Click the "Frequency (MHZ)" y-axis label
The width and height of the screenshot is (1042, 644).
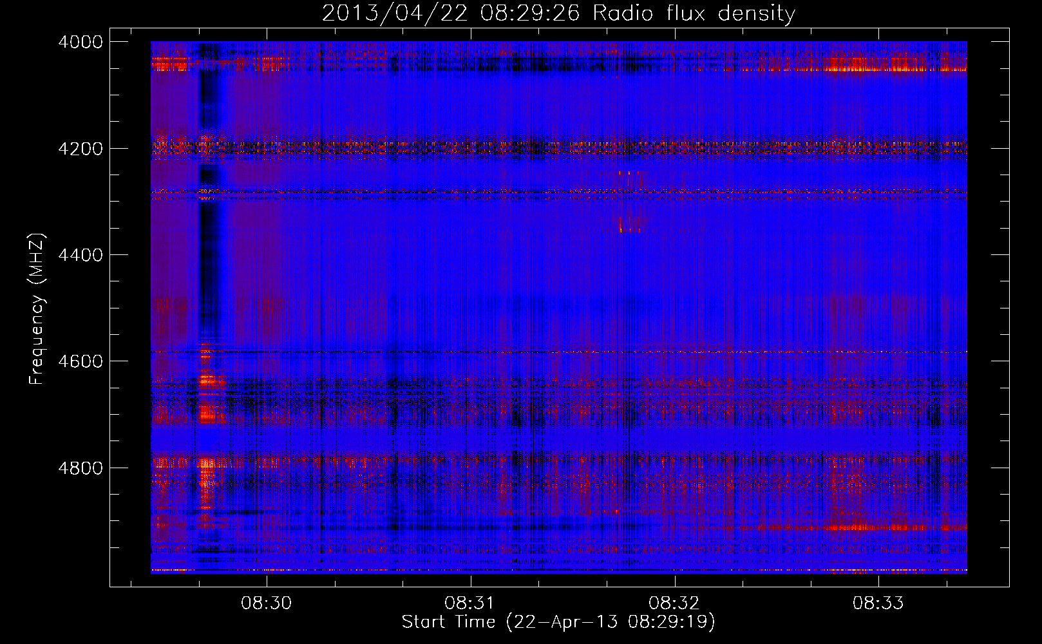37,309
